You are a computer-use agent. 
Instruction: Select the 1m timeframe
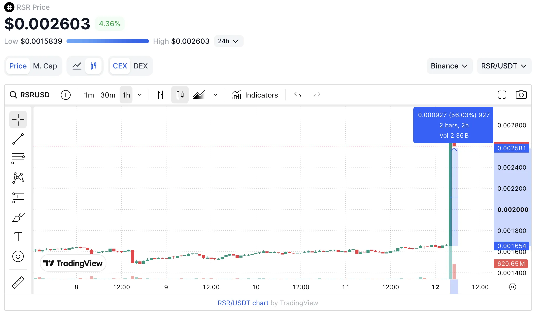pos(89,95)
